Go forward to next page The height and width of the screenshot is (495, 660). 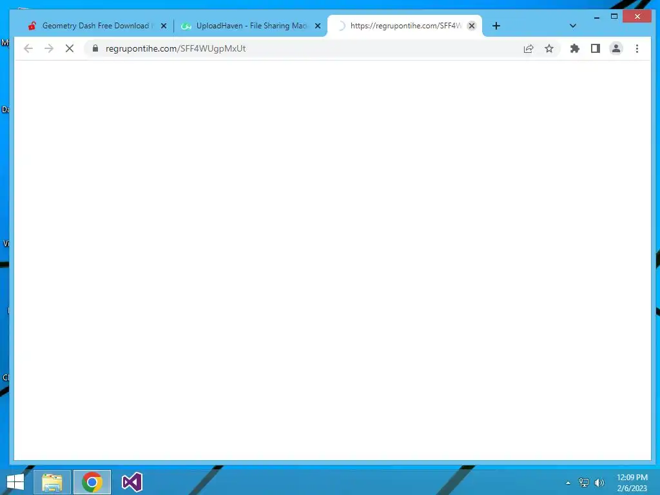click(49, 48)
